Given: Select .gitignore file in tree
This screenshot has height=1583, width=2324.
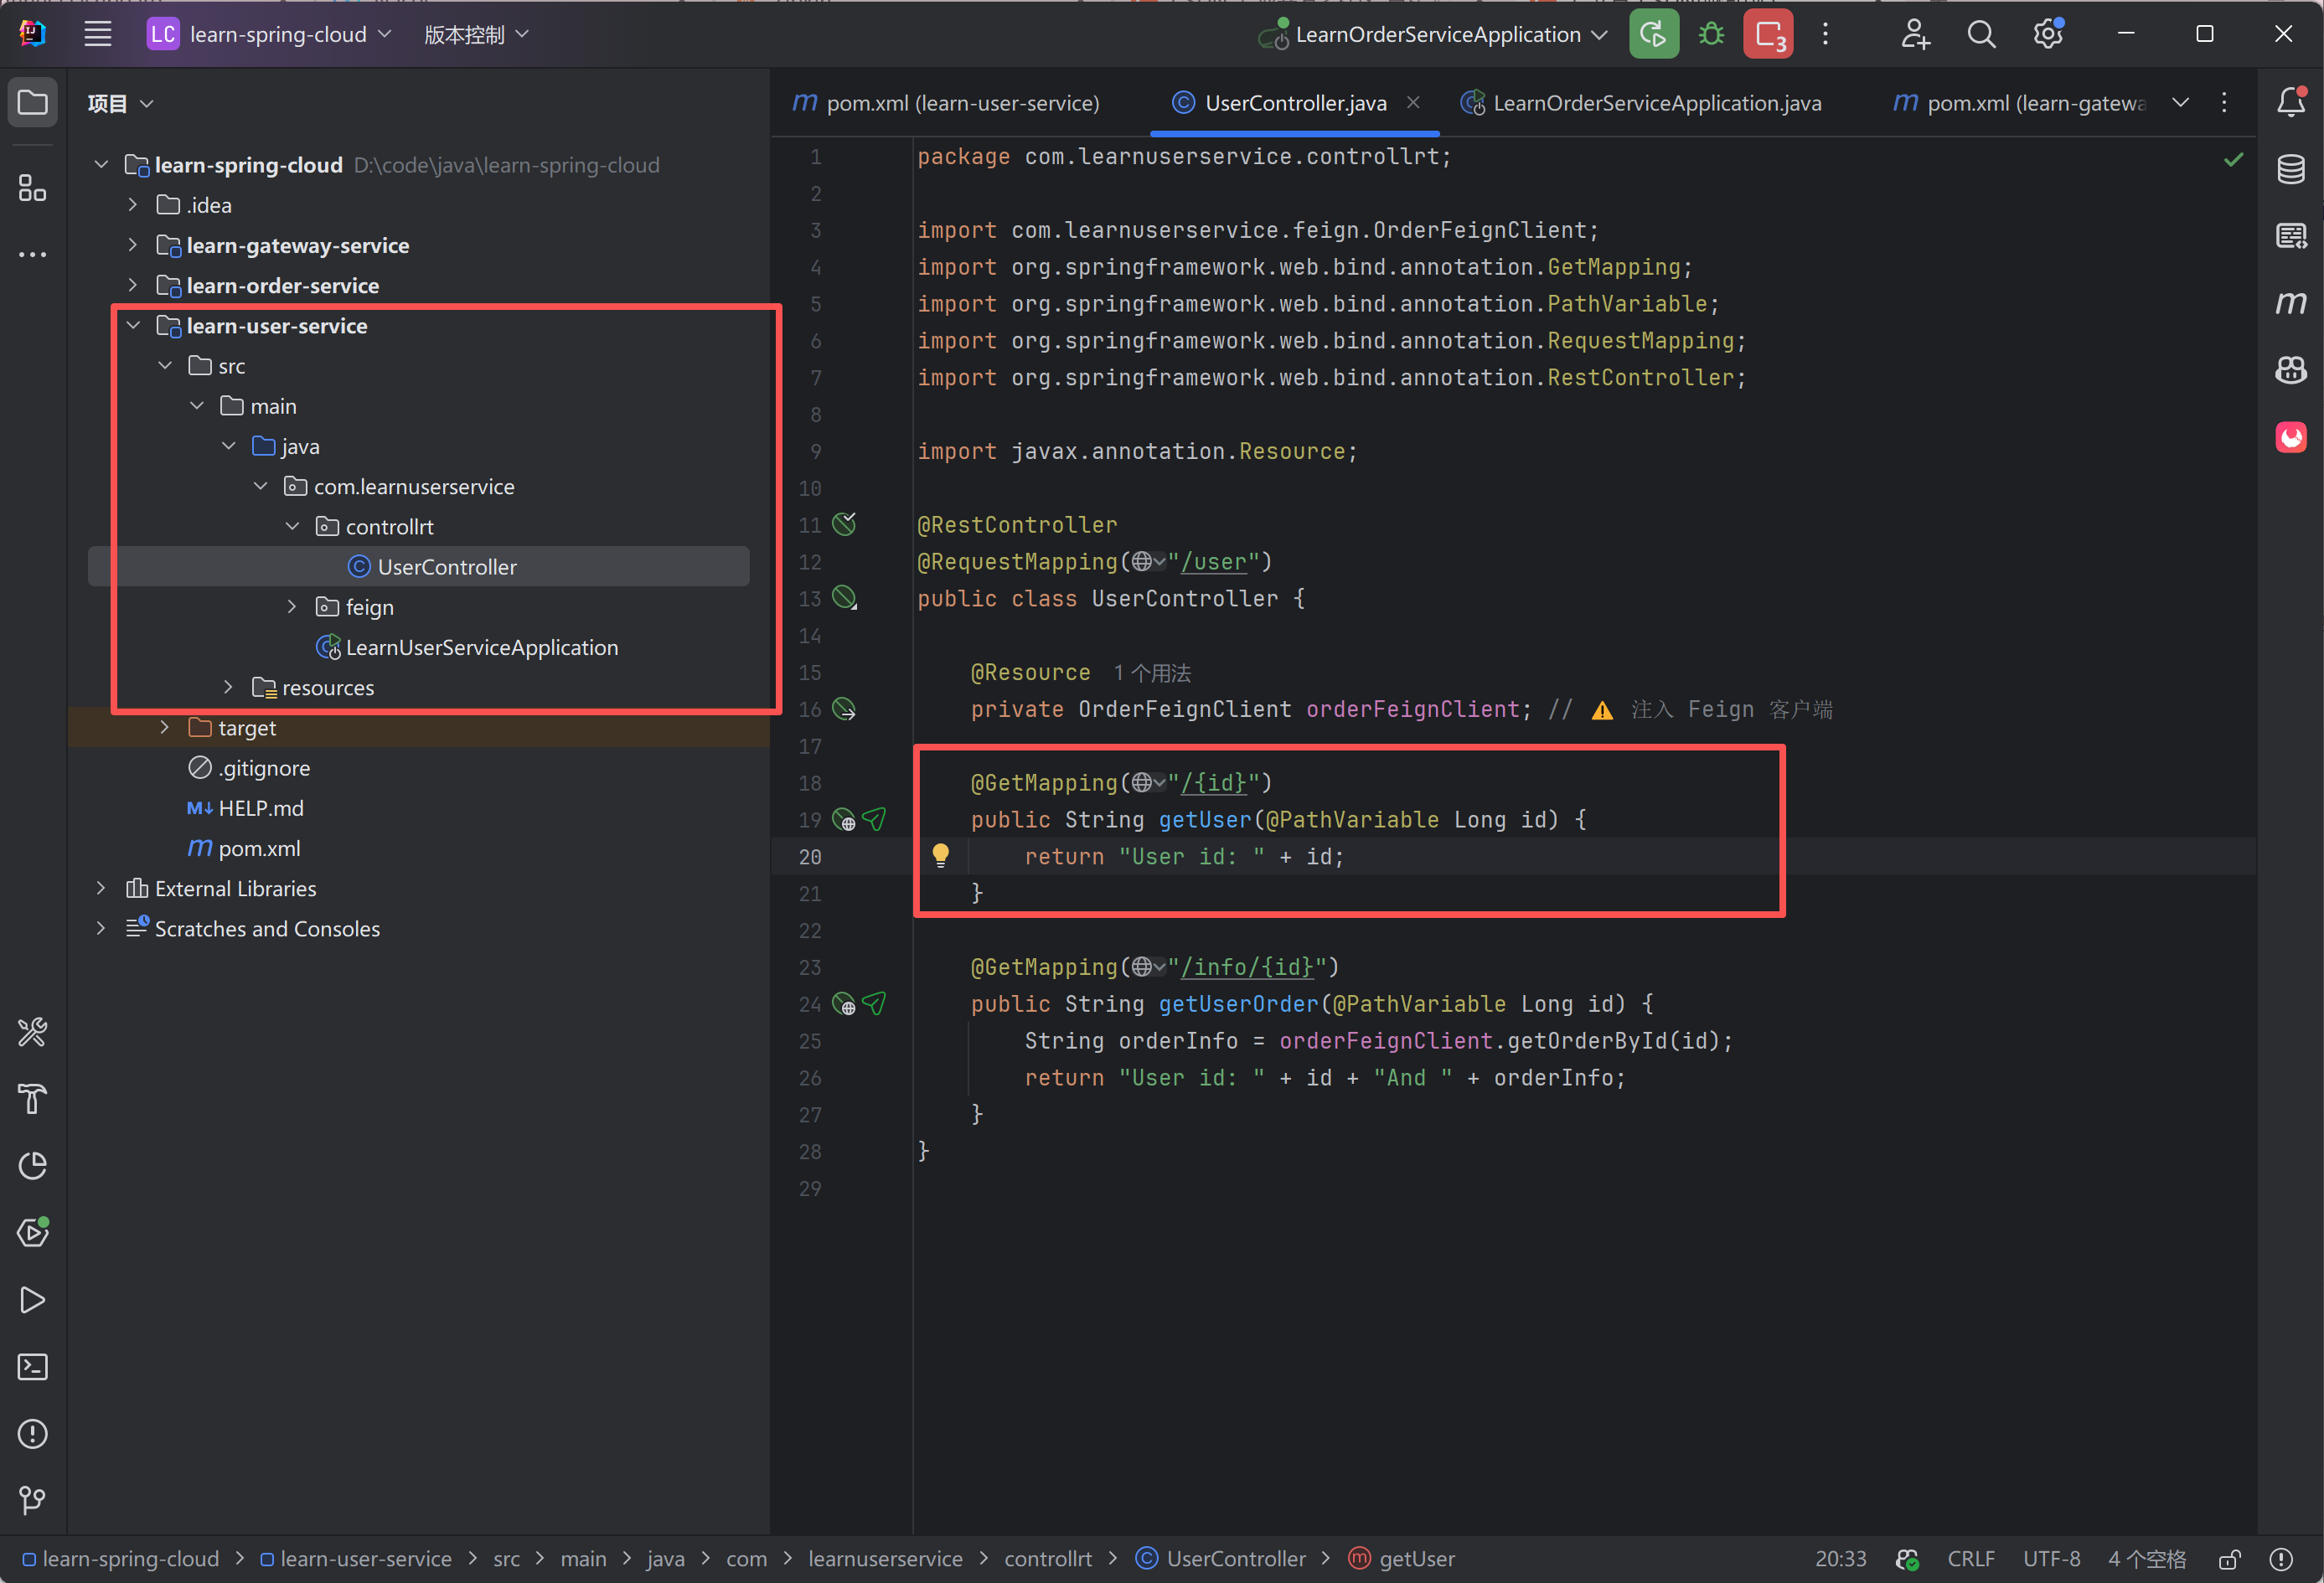Looking at the screenshot, I should (249, 767).
